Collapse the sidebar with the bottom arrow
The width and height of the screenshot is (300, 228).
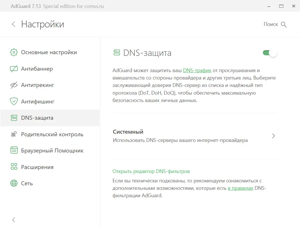click(13, 220)
